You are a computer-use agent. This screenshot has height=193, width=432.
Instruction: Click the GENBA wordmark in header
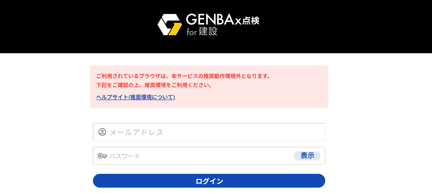(210, 19)
